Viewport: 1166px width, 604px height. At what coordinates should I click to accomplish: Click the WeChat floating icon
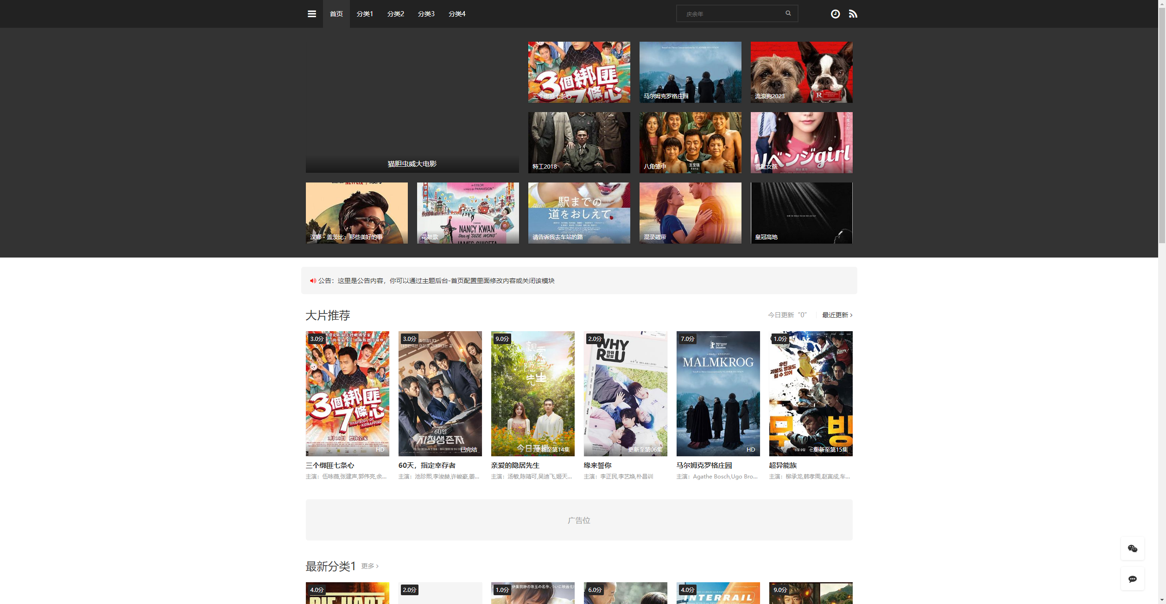tap(1132, 548)
